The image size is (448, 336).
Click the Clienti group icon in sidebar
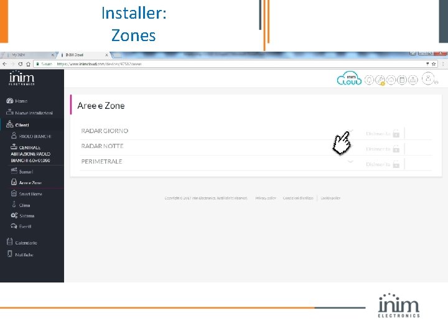tap(10, 124)
